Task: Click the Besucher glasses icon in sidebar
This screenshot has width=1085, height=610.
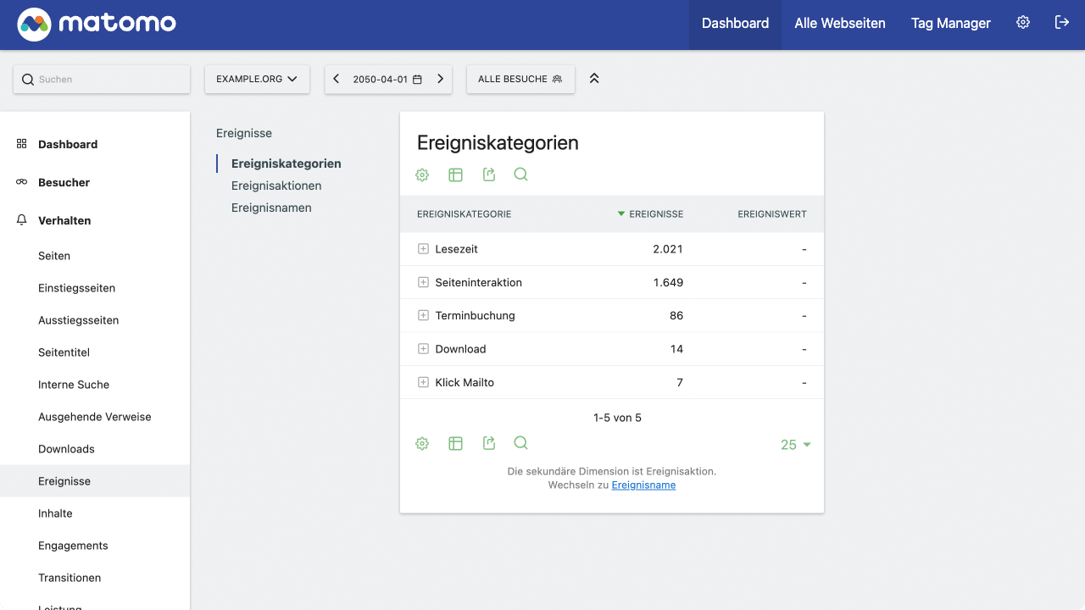Action: (22, 182)
